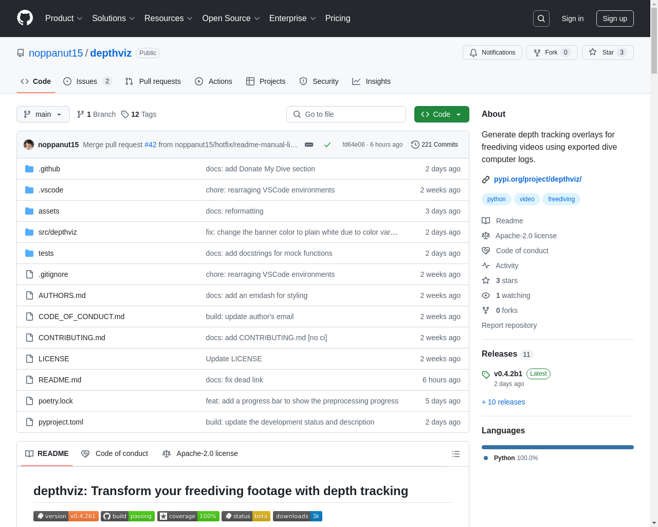Switch to the Pull requests tab
Image resolution: width=658 pixels, height=527 pixels.
[x=153, y=81]
